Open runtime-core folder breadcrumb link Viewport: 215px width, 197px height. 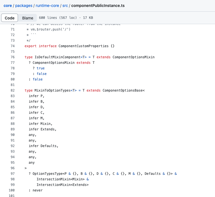point(47,6)
